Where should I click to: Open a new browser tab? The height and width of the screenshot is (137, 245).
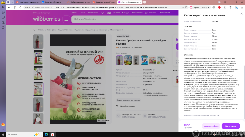click(x=145, y=2)
